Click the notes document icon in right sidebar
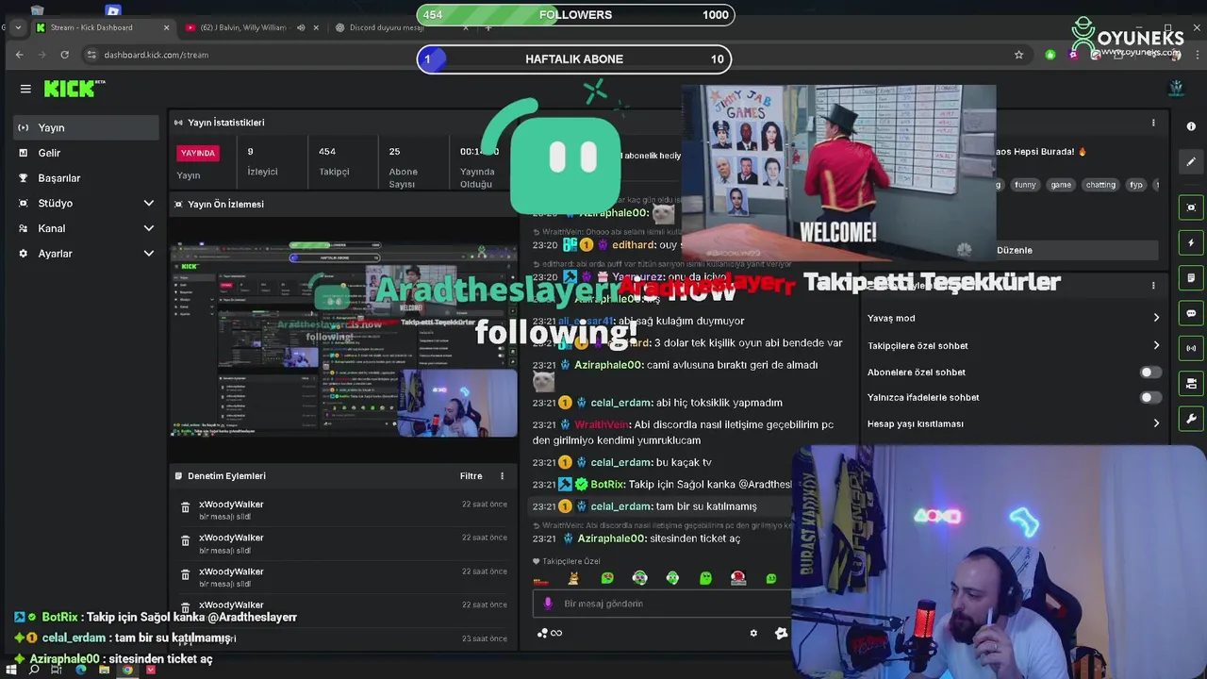This screenshot has height=679, width=1207. (x=1191, y=278)
